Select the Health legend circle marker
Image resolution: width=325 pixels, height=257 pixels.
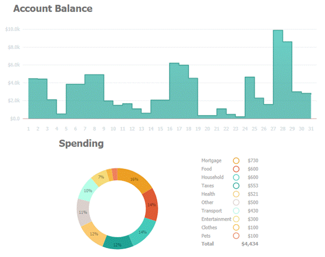(x=236, y=194)
